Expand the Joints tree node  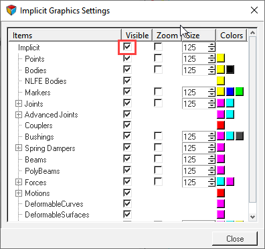(19, 103)
